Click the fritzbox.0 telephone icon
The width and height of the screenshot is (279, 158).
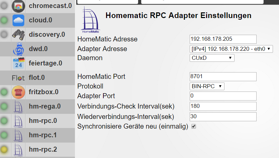pyautogui.click(x=18, y=92)
